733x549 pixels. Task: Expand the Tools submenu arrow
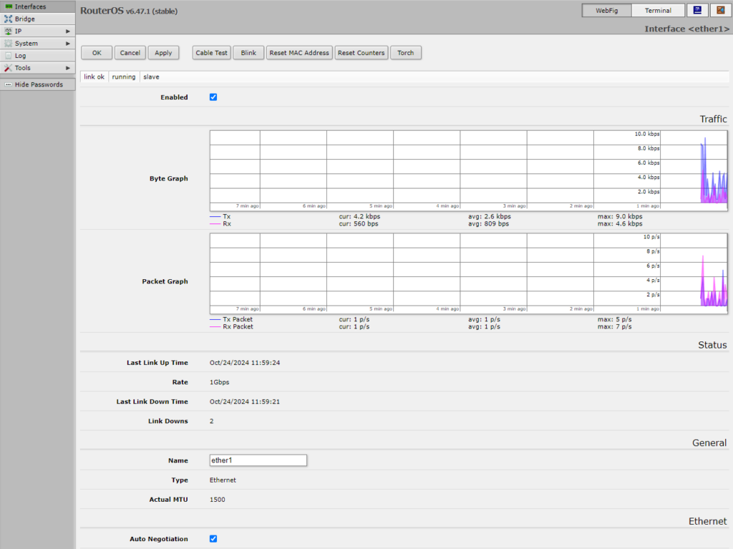pyautogui.click(x=68, y=68)
